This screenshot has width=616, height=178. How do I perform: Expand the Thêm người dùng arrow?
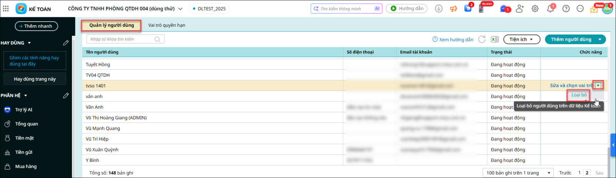pos(600,39)
